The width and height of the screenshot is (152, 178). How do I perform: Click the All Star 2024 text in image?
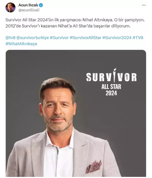click(111, 90)
